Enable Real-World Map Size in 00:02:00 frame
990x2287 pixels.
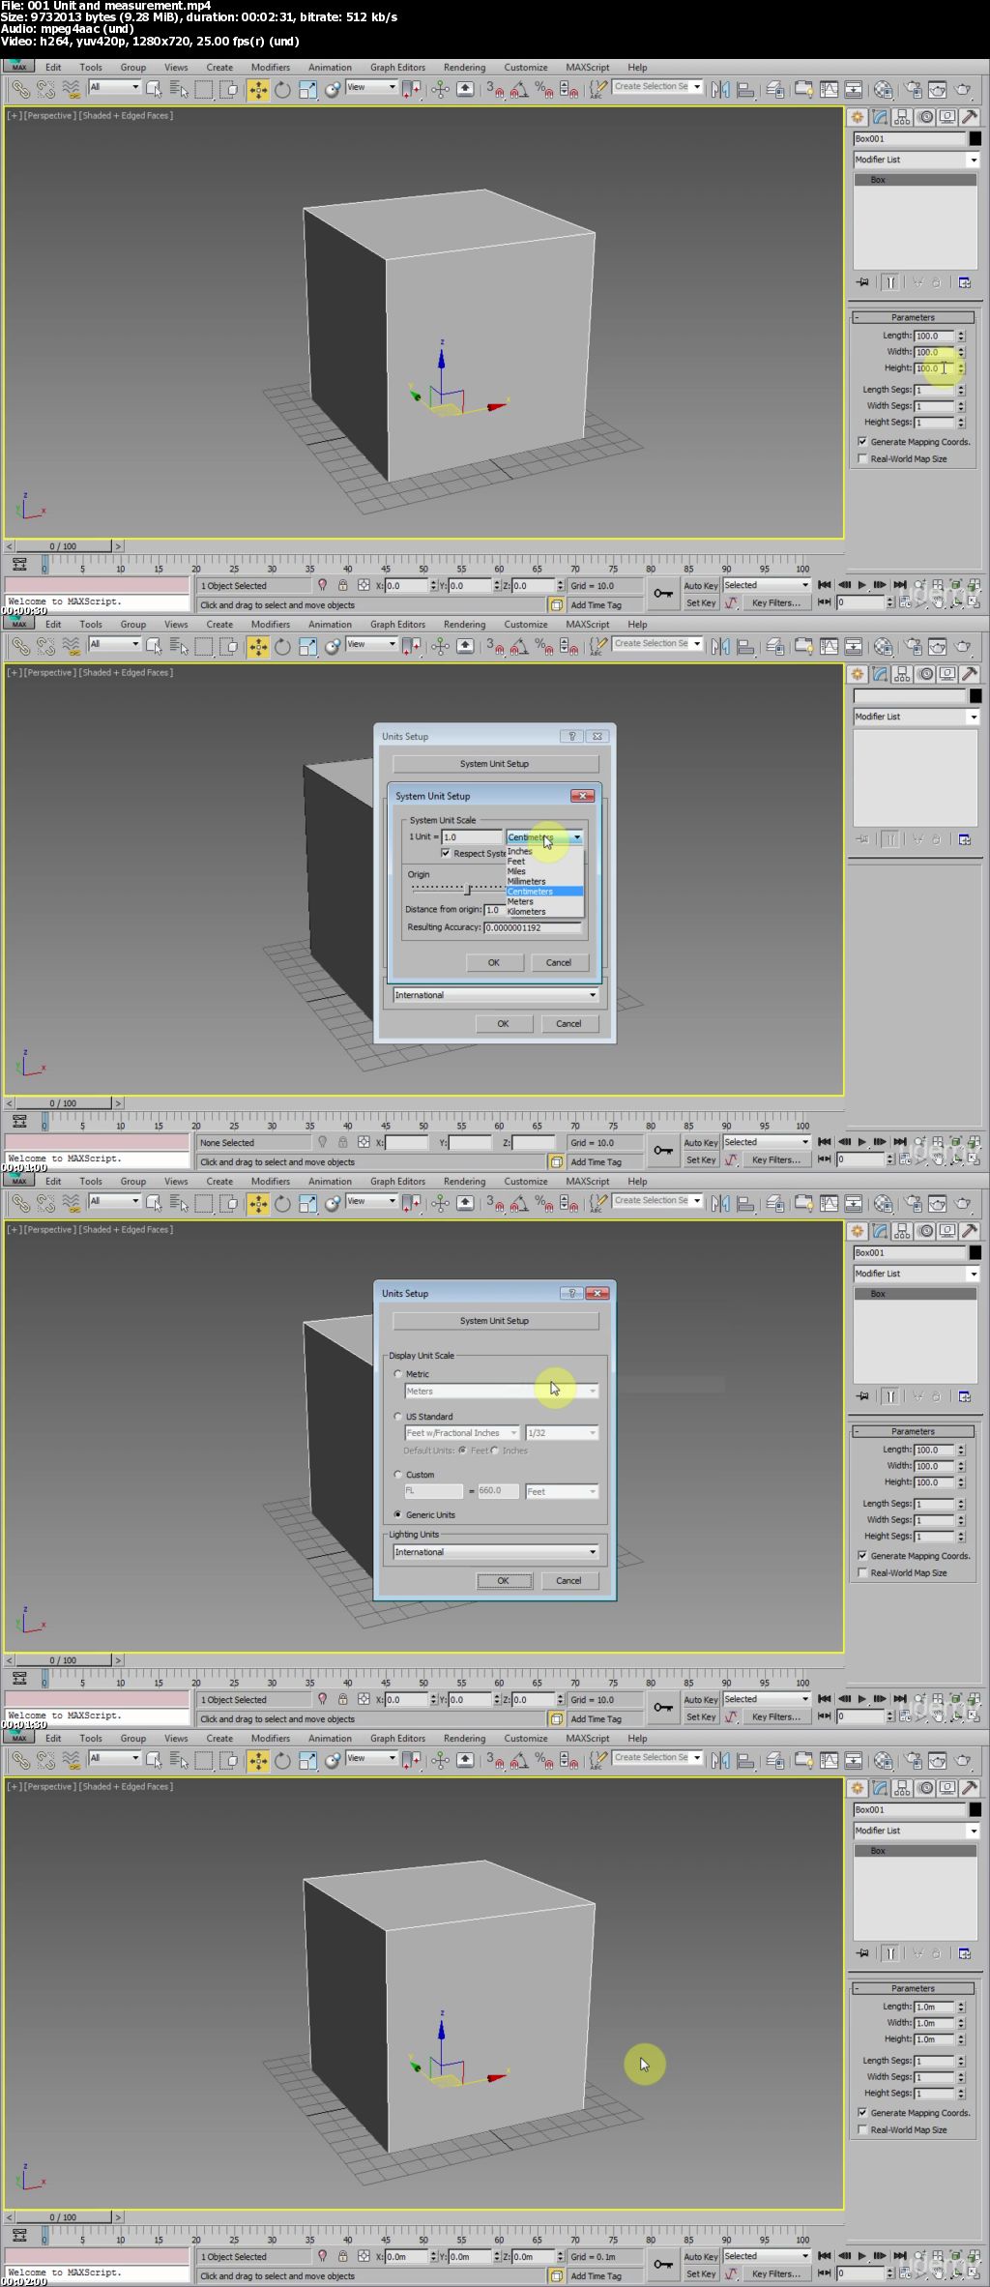coord(862,2129)
